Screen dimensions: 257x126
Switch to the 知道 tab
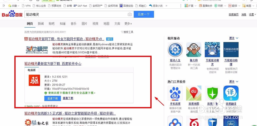[63, 24]
